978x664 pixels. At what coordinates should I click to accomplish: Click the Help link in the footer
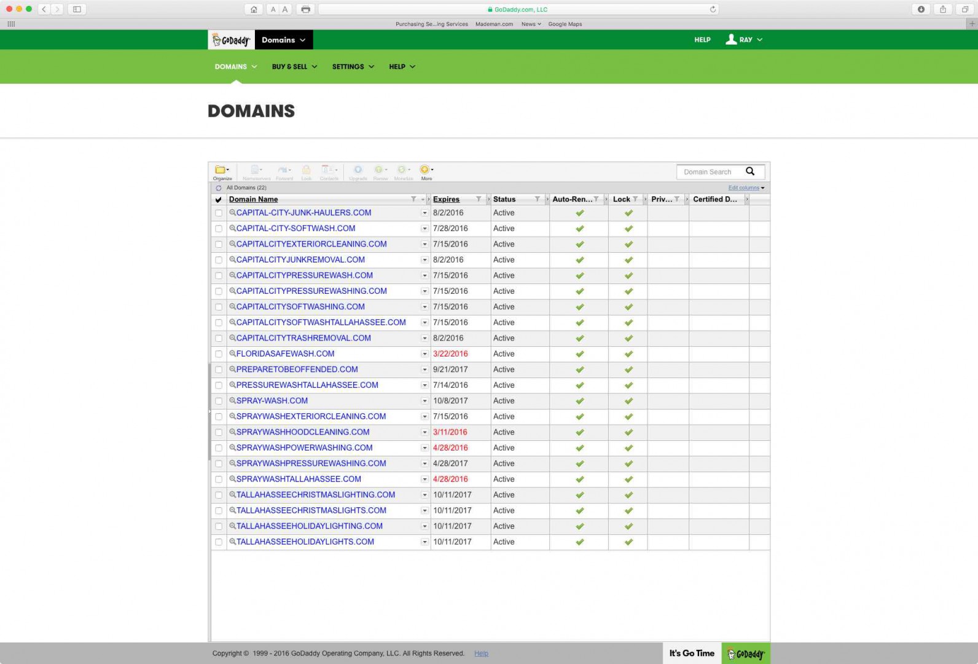pos(481,654)
